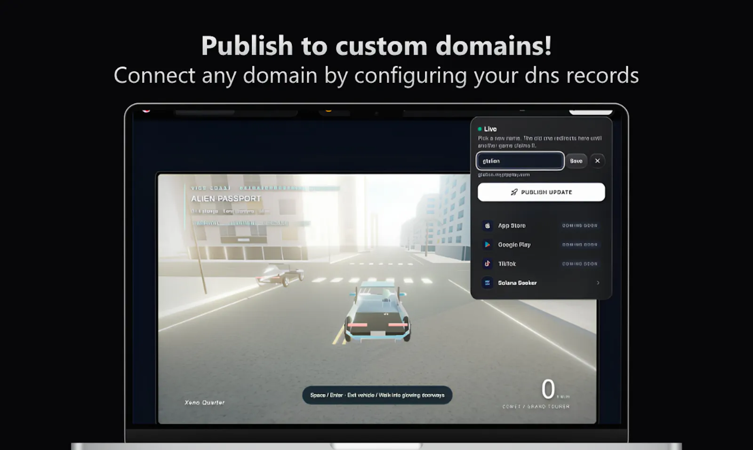Image resolution: width=753 pixels, height=450 pixels.
Task: Close the rename field with X
Action: click(597, 161)
